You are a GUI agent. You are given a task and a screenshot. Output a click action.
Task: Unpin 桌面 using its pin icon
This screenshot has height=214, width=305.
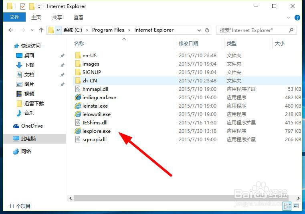(62, 56)
